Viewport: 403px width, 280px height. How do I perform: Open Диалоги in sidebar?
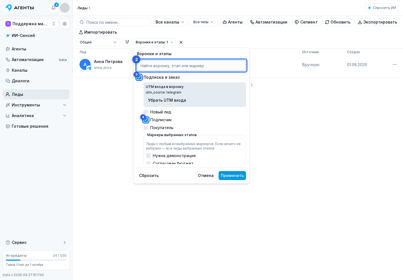click(36, 81)
